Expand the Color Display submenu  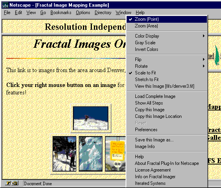pos(167,36)
